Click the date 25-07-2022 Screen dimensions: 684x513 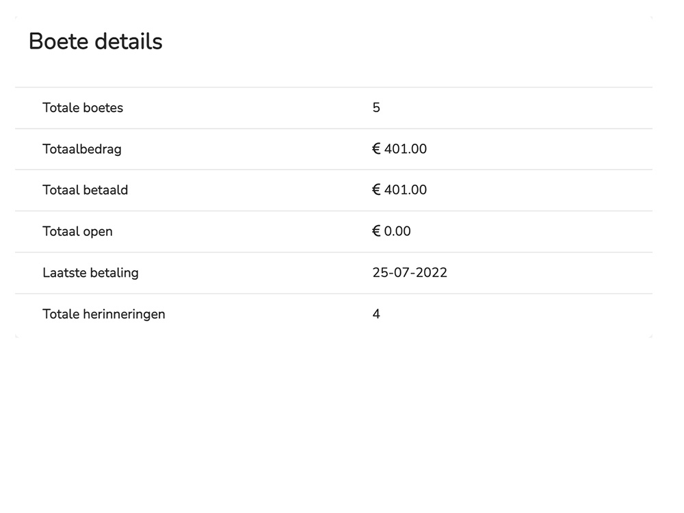click(410, 273)
